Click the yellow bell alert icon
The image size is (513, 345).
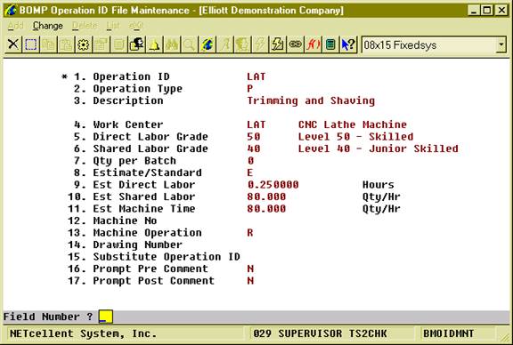pos(154,44)
